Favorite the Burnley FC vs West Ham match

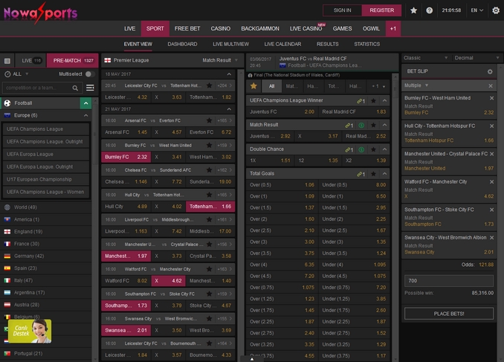(x=209, y=145)
